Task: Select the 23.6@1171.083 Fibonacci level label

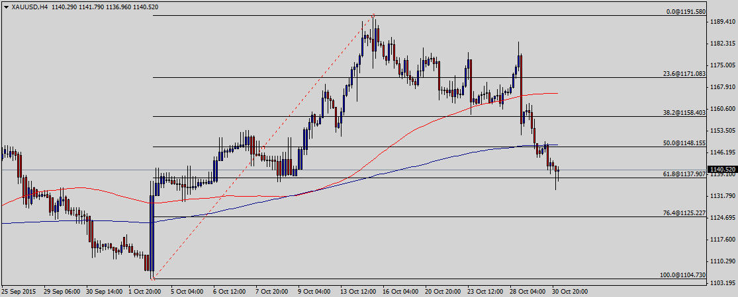Action: tap(684, 74)
